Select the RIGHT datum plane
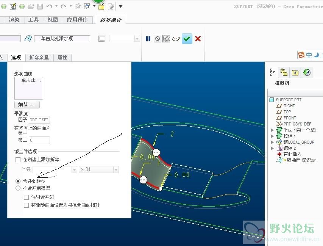 click(x=286, y=106)
